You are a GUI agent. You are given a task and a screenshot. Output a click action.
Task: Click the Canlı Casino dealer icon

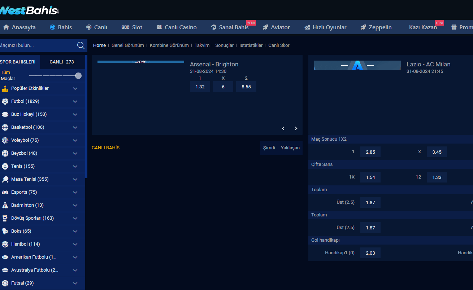pos(159,27)
